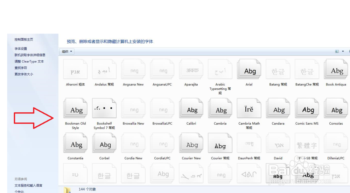350x193 pixels.
Task: Click the Consolas font icon
Action: [x=336, y=108]
